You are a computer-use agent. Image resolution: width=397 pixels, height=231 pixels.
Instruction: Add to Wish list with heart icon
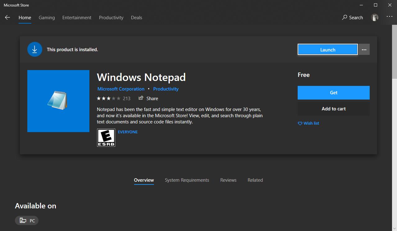click(x=308, y=123)
